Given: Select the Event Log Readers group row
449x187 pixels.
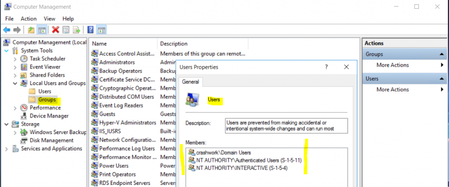Looking at the screenshot, I should click(x=121, y=106).
